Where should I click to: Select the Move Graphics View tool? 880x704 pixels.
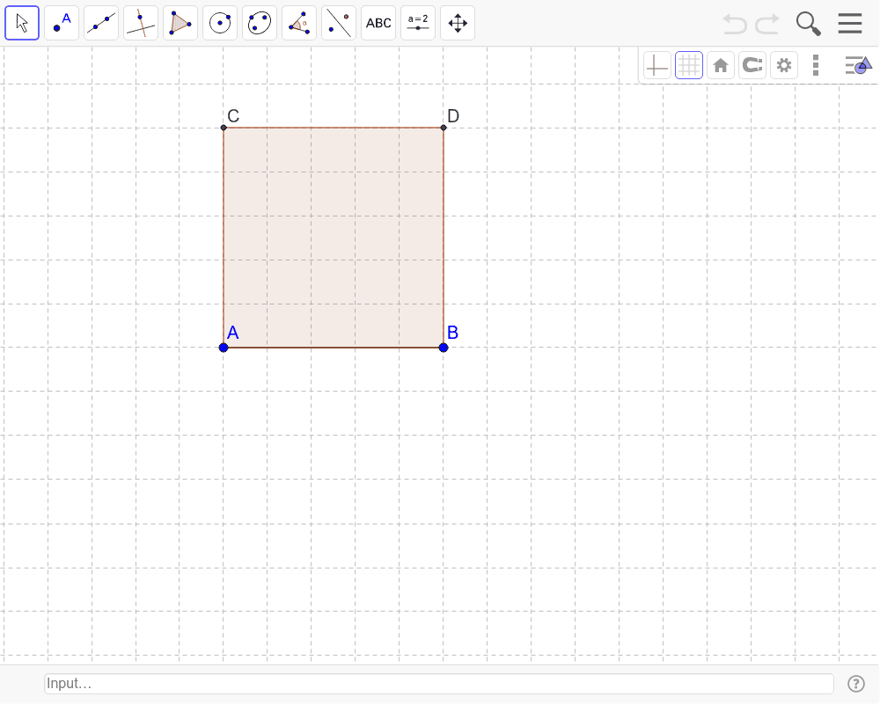458,23
